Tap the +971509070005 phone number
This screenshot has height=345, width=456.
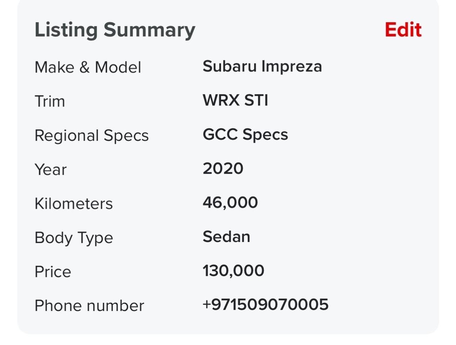coord(266,304)
